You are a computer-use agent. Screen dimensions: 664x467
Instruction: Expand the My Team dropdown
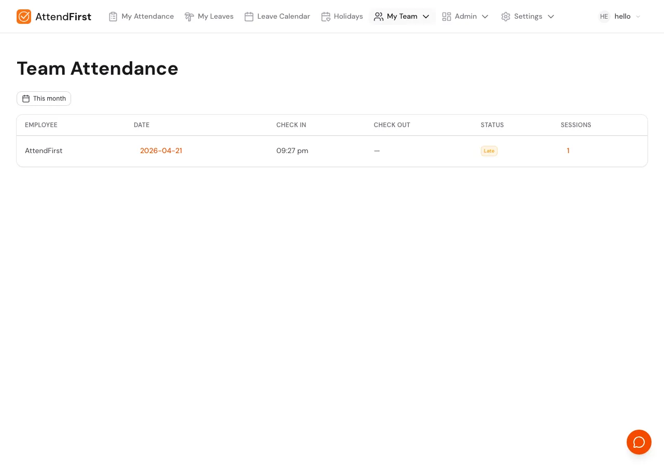(426, 17)
